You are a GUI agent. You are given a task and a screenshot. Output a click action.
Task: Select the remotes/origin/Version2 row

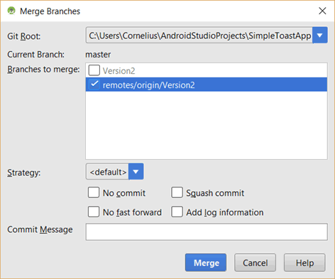click(207, 84)
